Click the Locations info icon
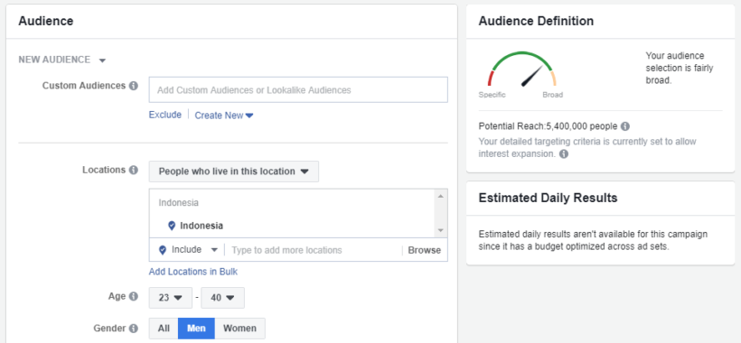Screen dimensions: 741x343 pyautogui.click(x=134, y=170)
